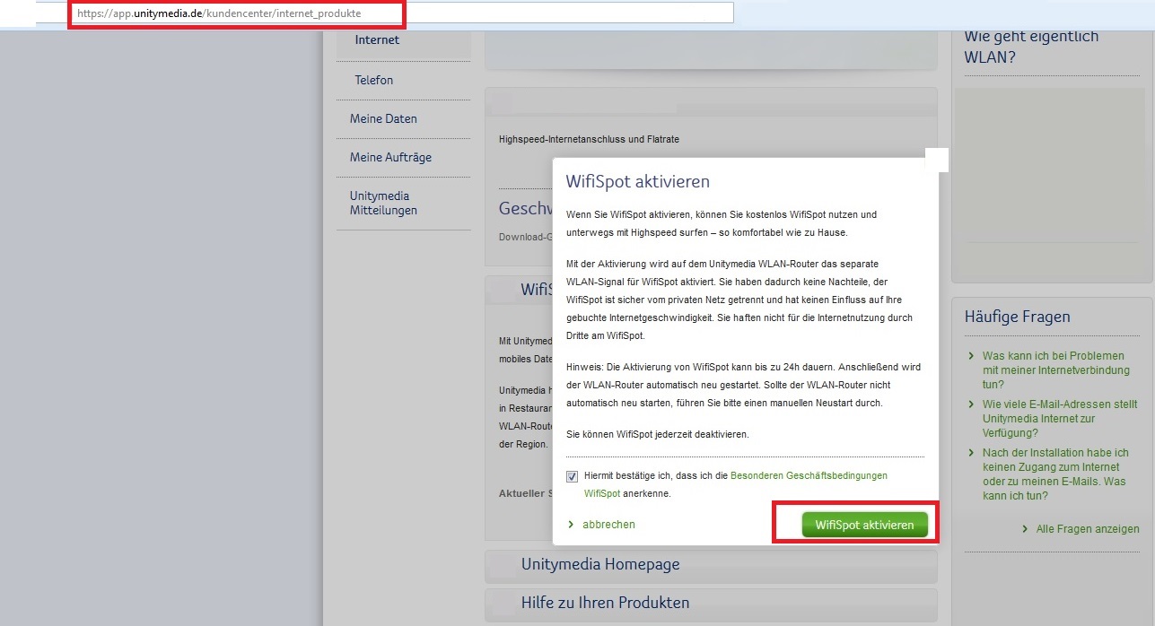Image resolution: width=1155 pixels, height=626 pixels.
Task: Click the Highspeed-Internetanschluss und Flatrate text
Action: click(x=589, y=139)
